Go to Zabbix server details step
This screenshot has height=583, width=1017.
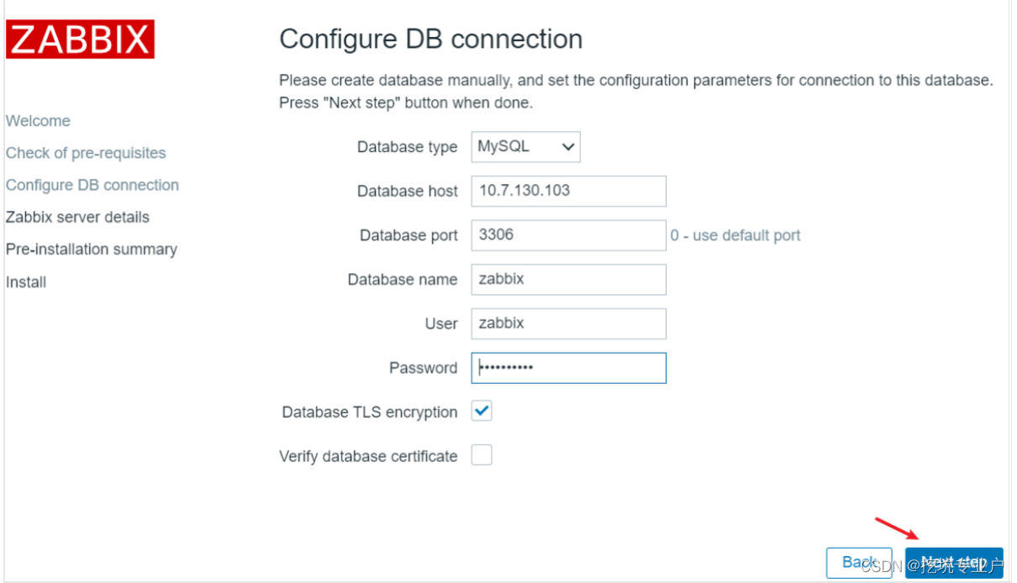pos(77,217)
